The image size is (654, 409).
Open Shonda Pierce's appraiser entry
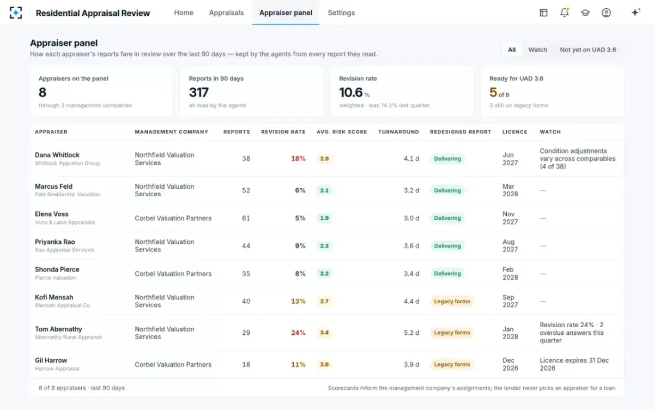pyautogui.click(x=327, y=274)
